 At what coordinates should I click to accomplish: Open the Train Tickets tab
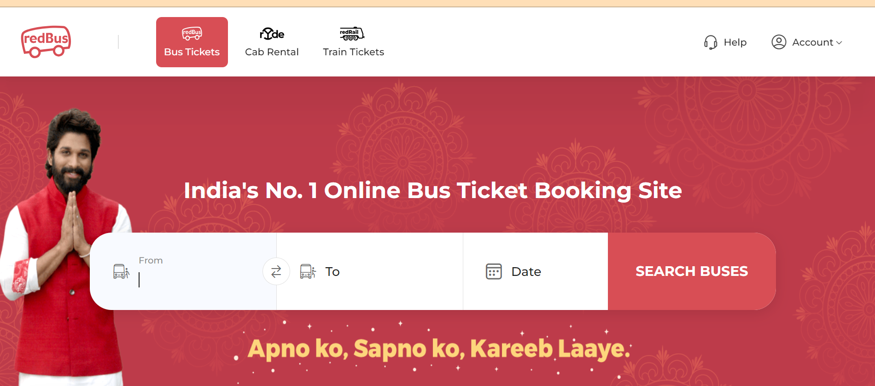[x=353, y=42]
